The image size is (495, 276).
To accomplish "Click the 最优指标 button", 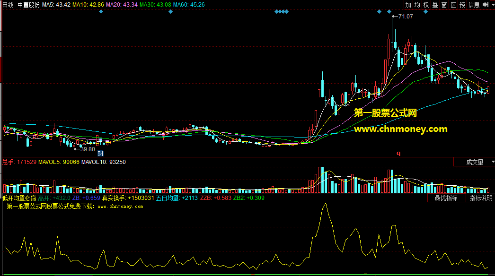I will click(x=446, y=198).
